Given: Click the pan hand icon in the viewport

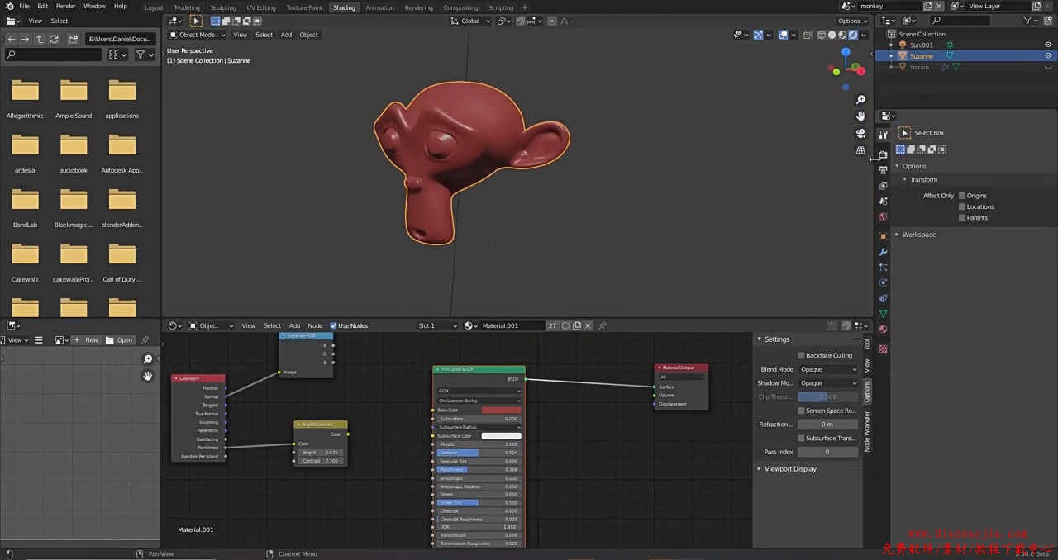Looking at the screenshot, I should 860,116.
